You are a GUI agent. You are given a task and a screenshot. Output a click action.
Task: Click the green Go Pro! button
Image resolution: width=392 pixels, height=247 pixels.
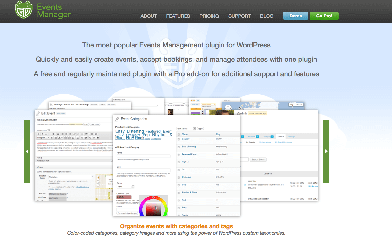pos(324,16)
